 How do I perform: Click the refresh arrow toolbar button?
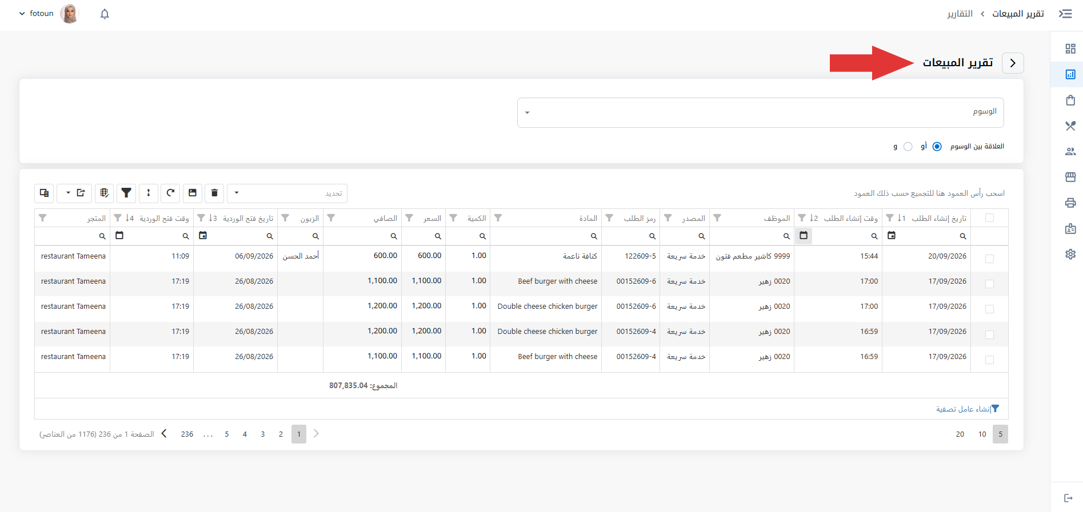tap(170, 193)
